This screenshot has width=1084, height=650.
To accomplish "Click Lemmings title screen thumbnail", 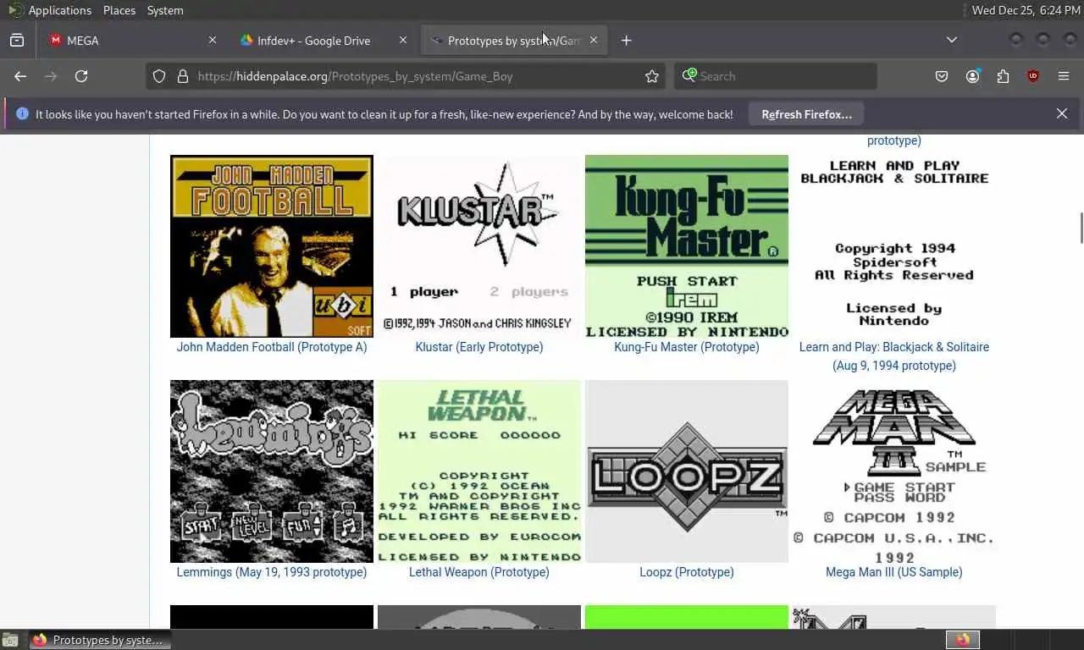I will pyautogui.click(x=272, y=471).
